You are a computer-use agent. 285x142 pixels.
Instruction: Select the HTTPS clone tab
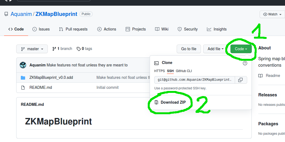(x=159, y=71)
